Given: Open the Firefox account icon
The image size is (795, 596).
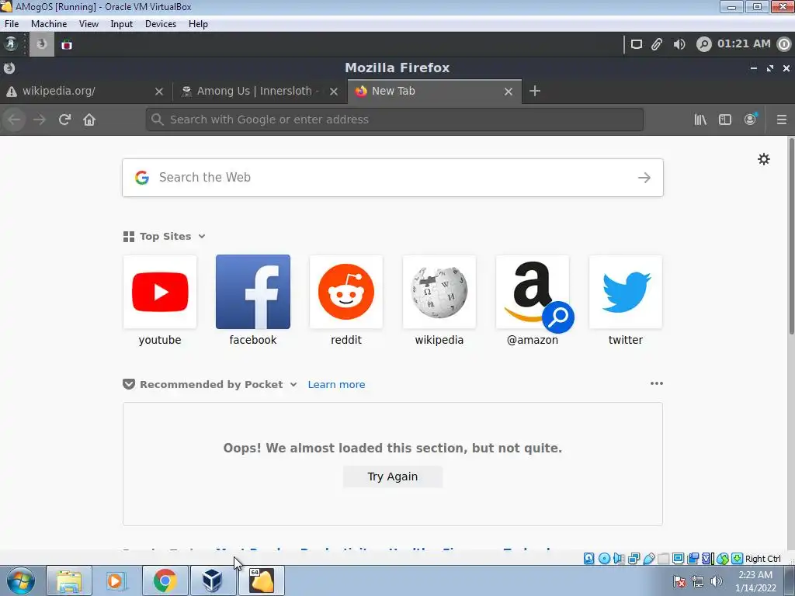Looking at the screenshot, I should [x=751, y=119].
